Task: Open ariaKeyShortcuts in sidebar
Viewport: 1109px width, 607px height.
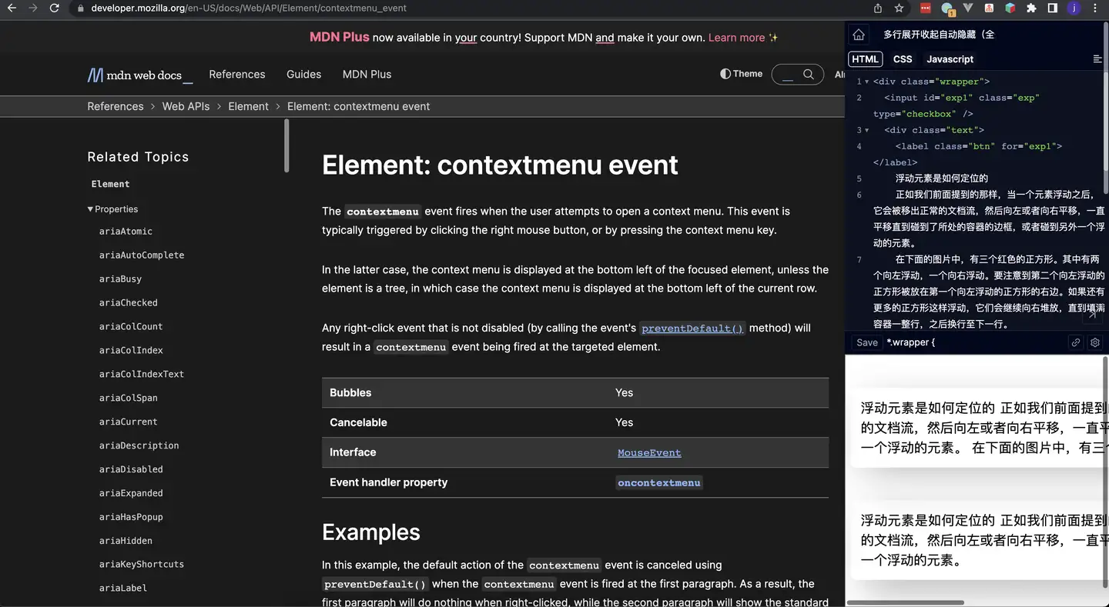Action: (x=142, y=565)
